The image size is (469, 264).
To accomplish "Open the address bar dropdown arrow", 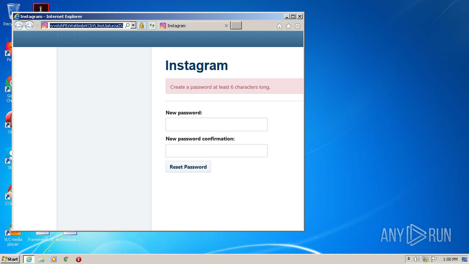I will coord(133,25).
